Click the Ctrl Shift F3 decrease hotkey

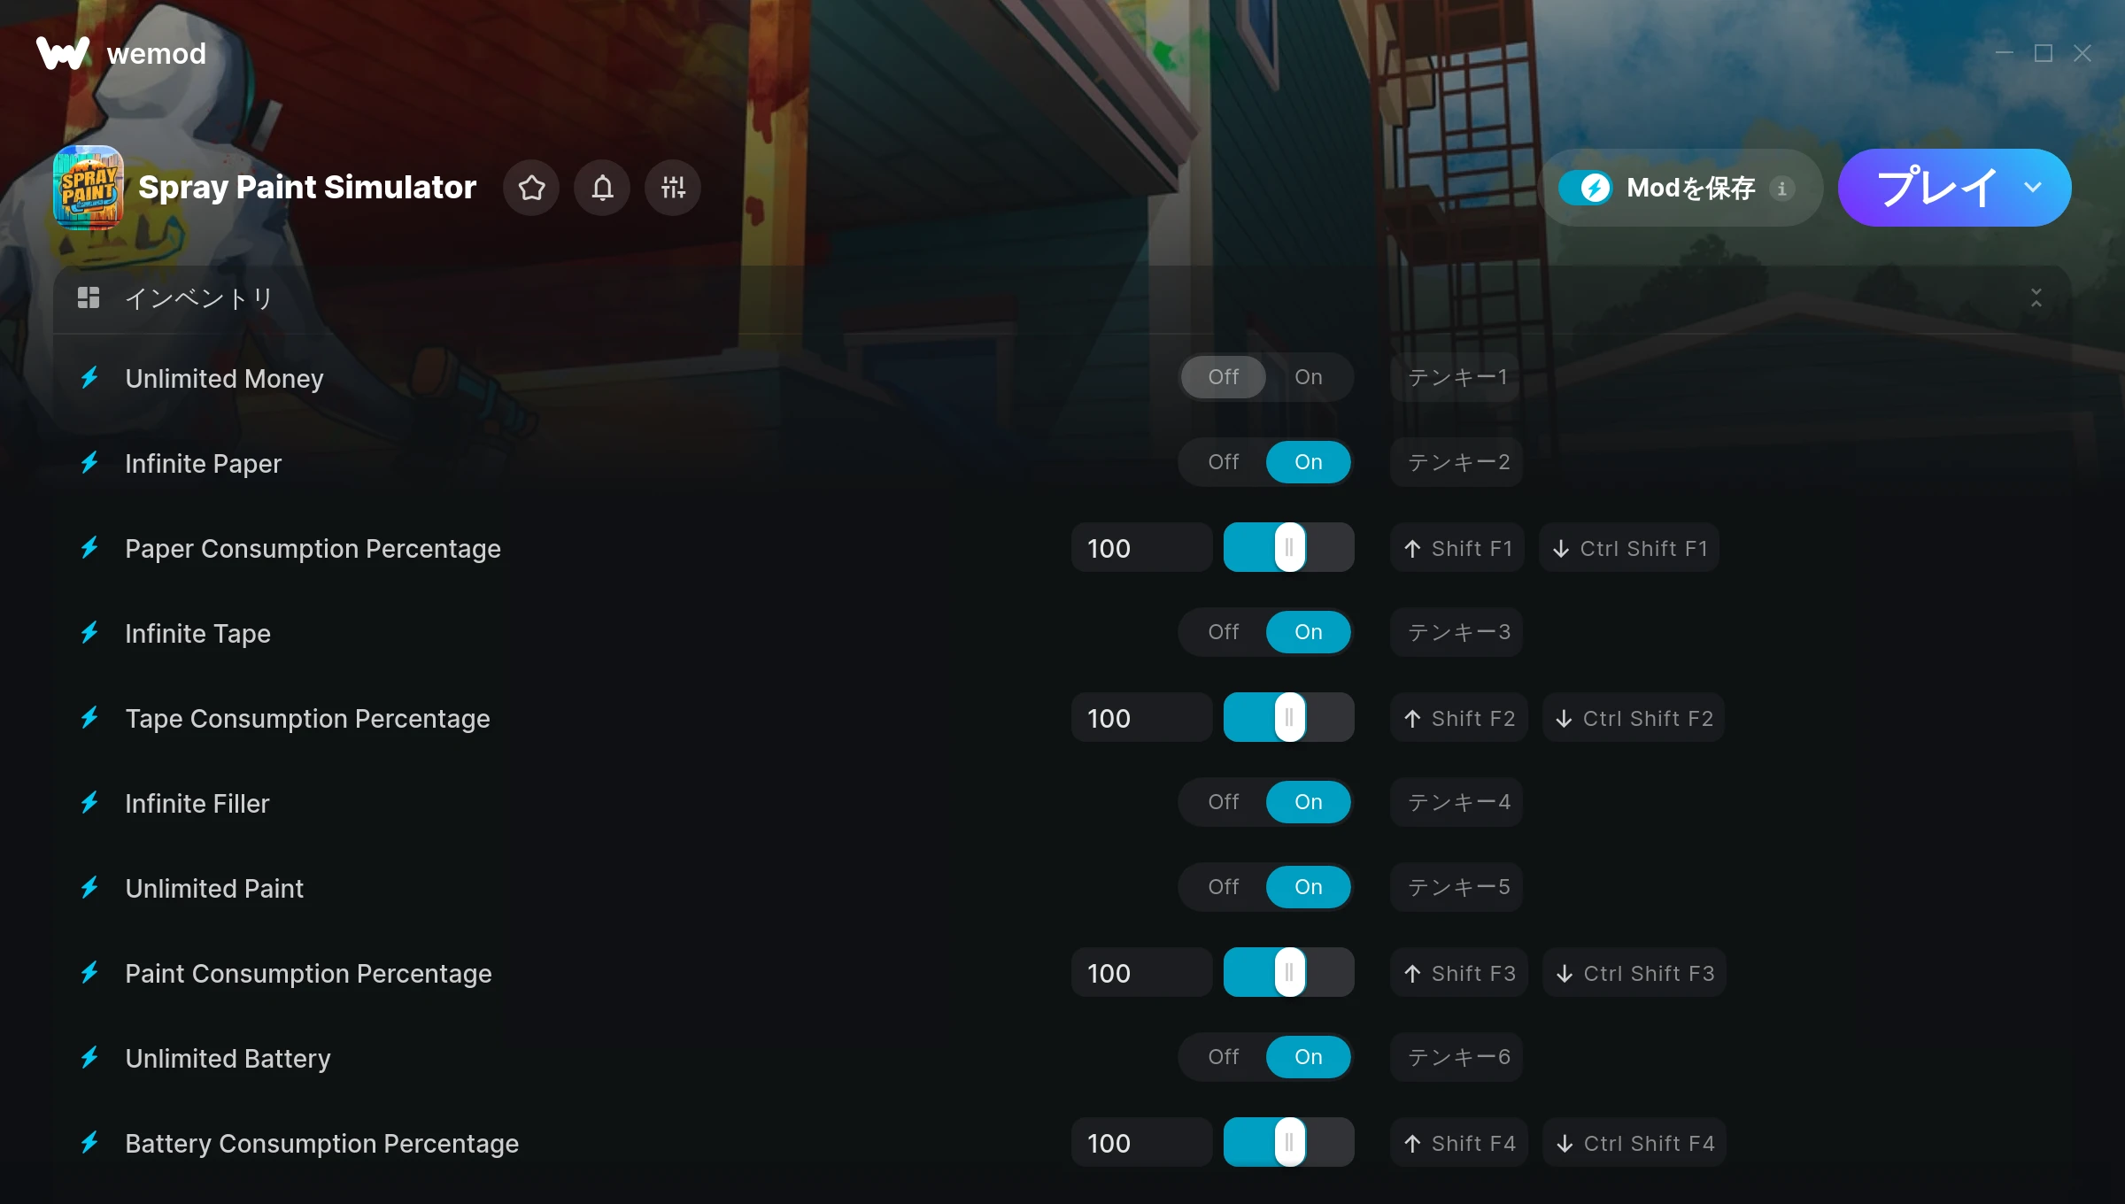tap(1634, 974)
